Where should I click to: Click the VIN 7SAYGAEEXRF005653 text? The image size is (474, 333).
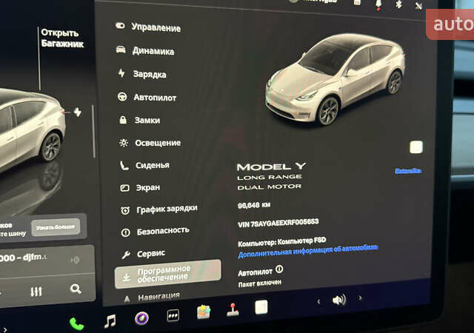[278, 223]
